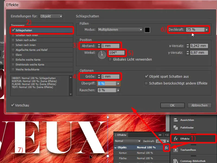Image resolution: width=217 pixels, height=163 pixels.
Task: Enable the Glanz effect checkbox
Action: click(13, 55)
